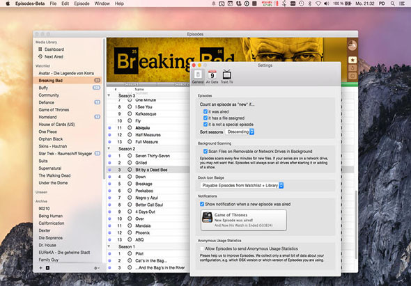Select Avatar - Die Legende von Korra
The height and width of the screenshot is (286, 411).
[x=68, y=73]
